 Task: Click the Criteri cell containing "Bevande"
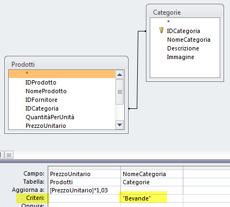(152, 198)
